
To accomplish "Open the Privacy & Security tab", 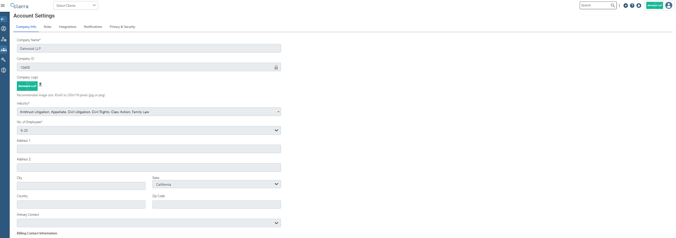I will pos(123,27).
